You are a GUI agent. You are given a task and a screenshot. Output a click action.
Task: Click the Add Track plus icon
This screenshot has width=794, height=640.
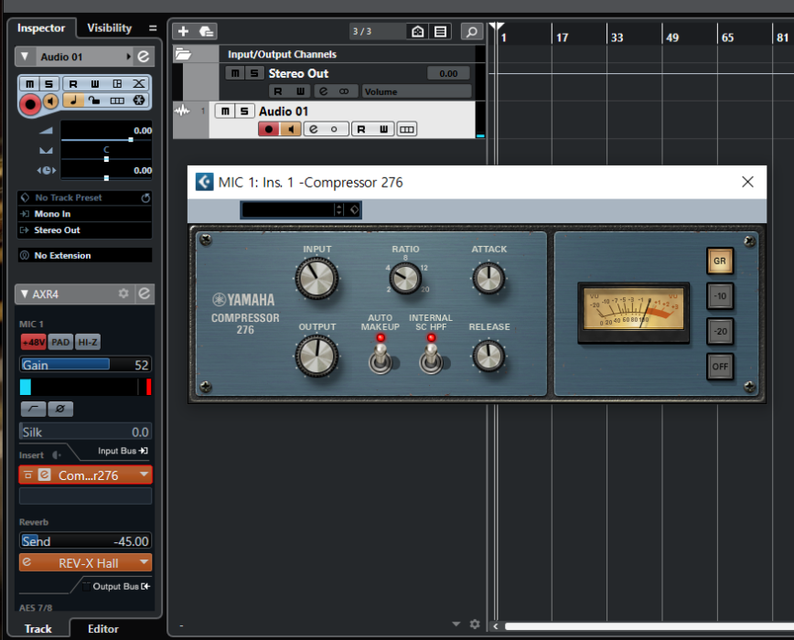[183, 31]
